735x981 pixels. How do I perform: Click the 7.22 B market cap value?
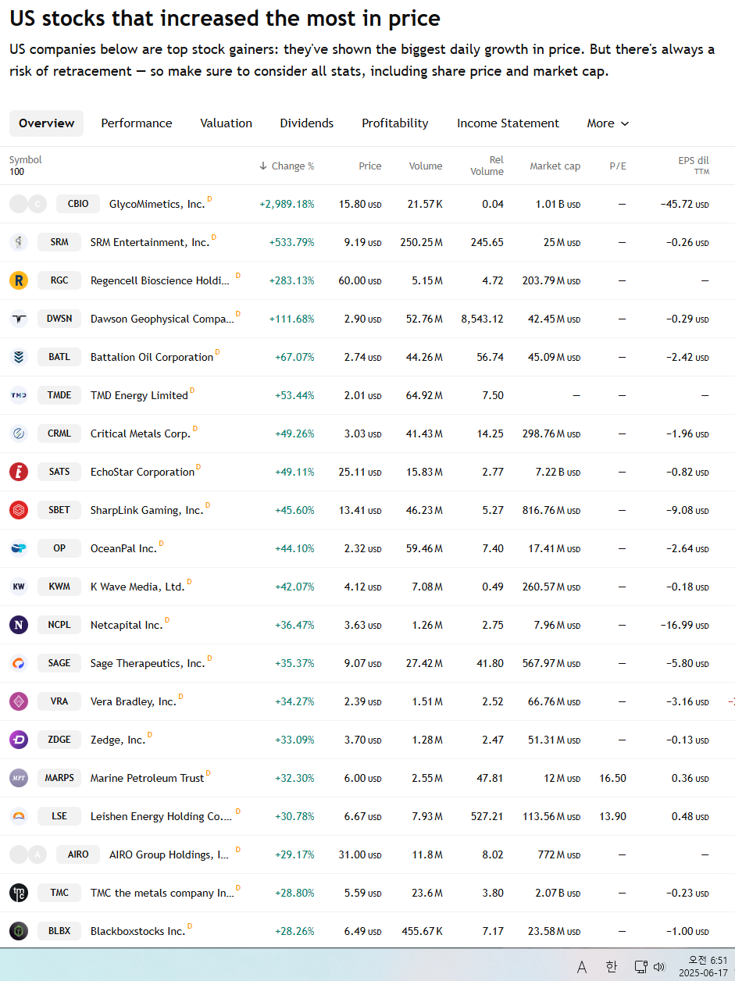pos(558,472)
